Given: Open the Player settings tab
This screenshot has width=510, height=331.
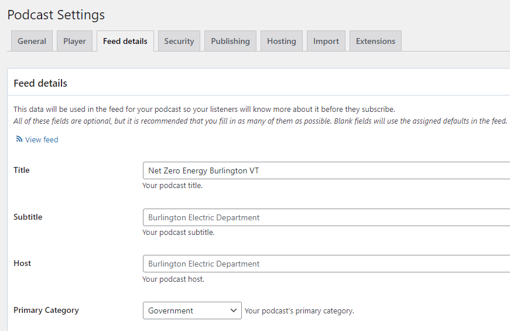Looking at the screenshot, I should point(74,41).
